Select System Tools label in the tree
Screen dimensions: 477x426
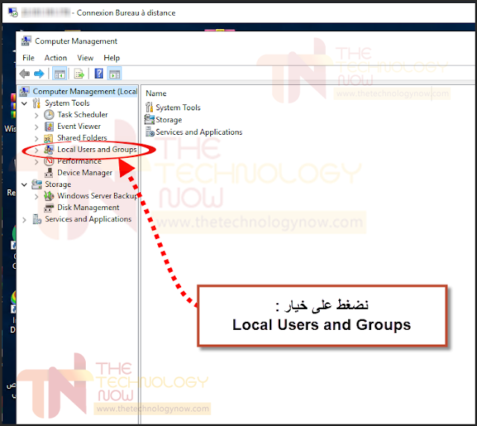coord(67,103)
